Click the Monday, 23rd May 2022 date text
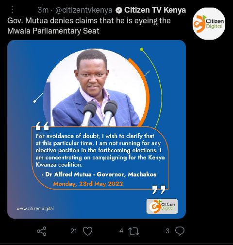The height and width of the screenshot is (245, 233). (88, 184)
